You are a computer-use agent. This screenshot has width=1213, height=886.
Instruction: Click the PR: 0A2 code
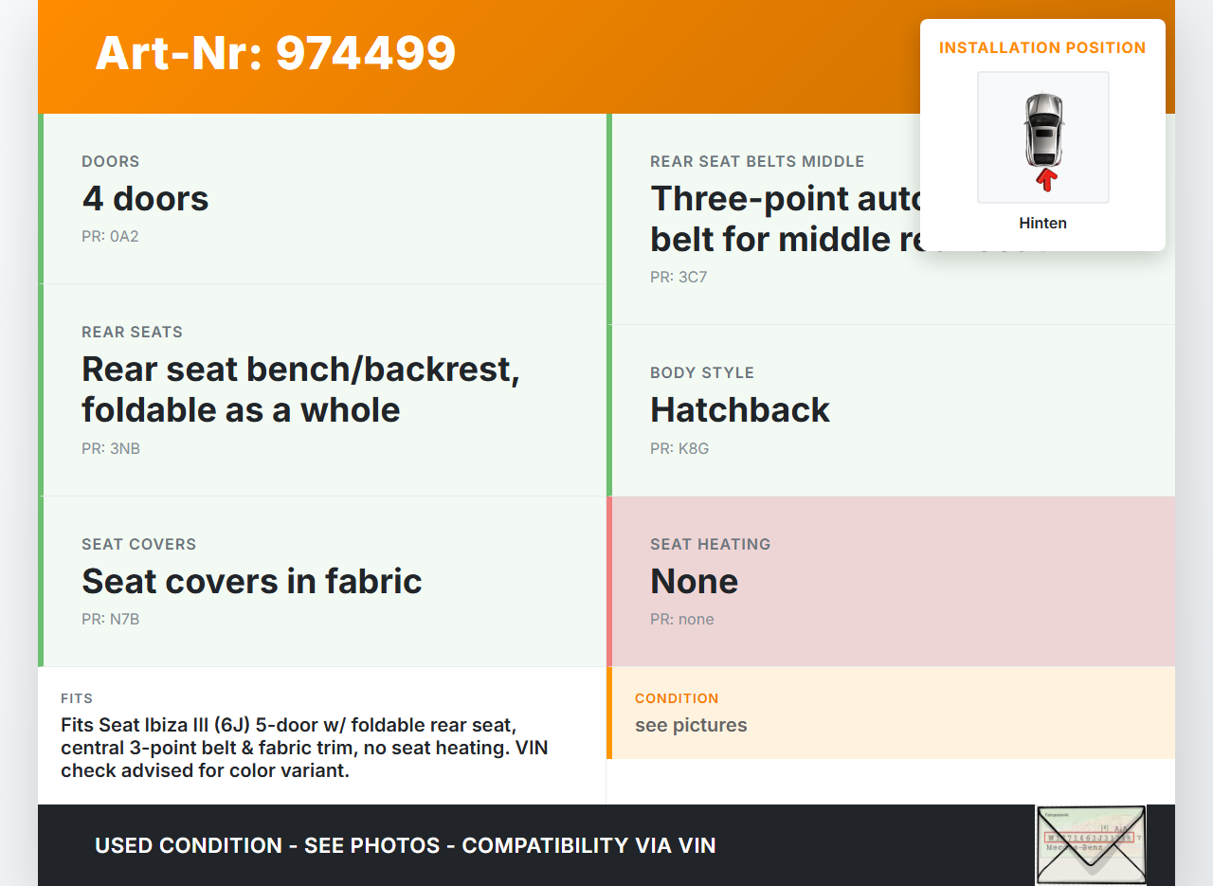click(x=110, y=236)
